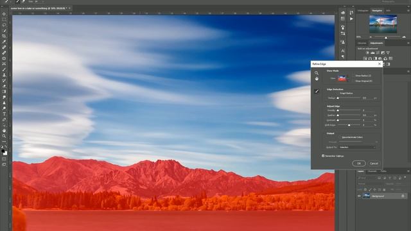Select the Rectangular Marquee tool
The height and width of the screenshot is (231, 411).
(x=4, y=19)
